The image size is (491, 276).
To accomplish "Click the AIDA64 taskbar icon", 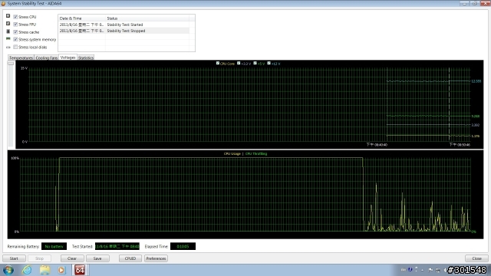I will tap(80, 270).
